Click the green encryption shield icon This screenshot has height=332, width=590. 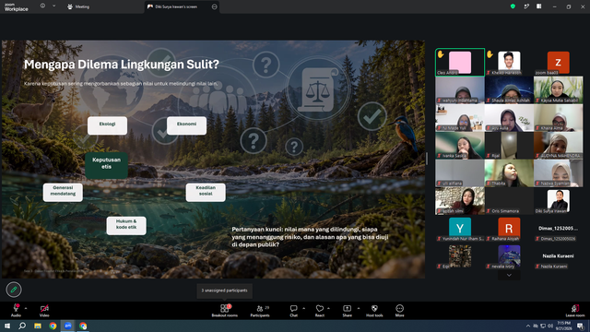(513, 6)
